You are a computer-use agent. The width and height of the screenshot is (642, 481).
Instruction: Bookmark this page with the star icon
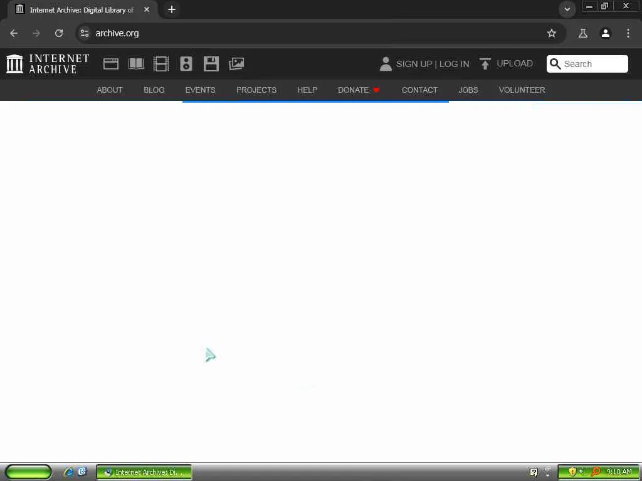tap(552, 33)
